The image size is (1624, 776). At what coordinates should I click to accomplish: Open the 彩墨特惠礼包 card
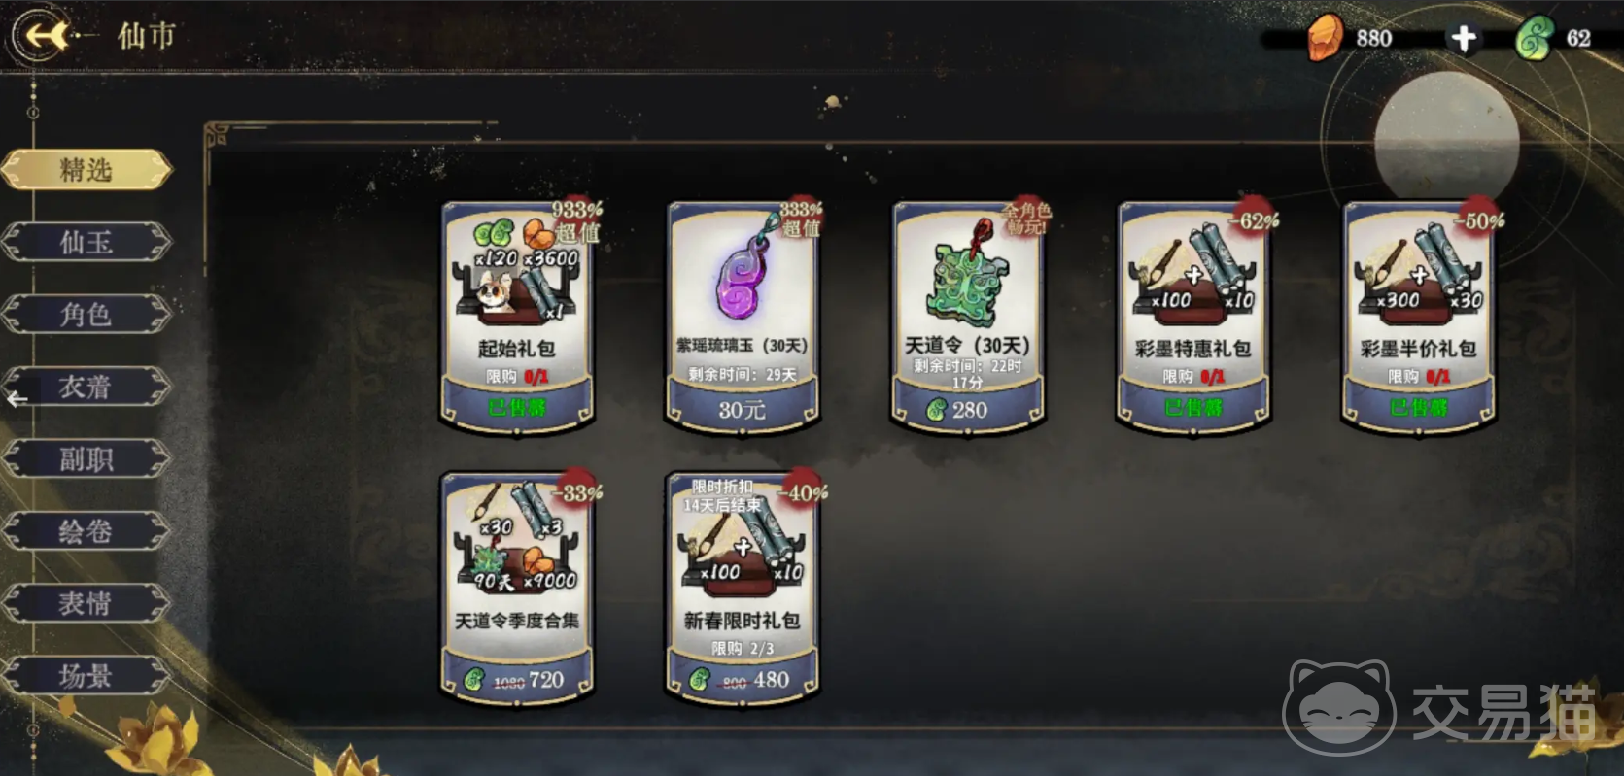click(x=1193, y=314)
